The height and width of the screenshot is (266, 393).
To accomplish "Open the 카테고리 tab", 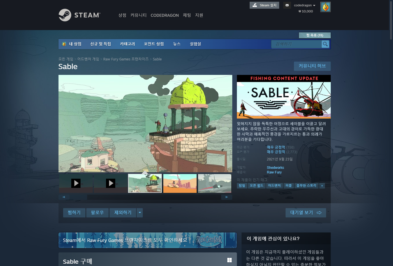I will 127,44.
